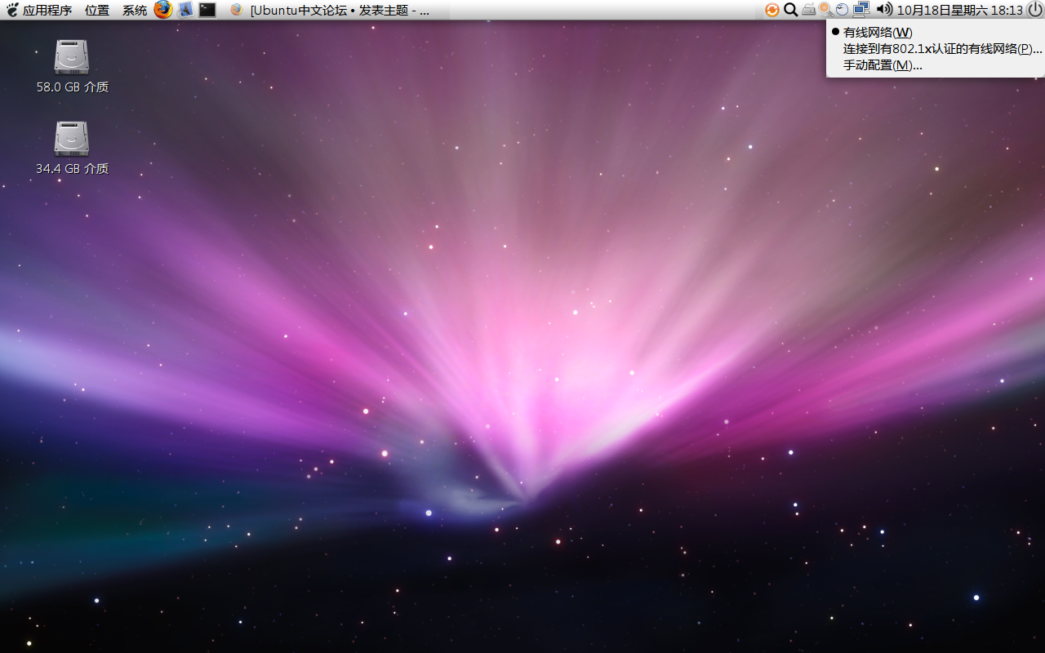The height and width of the screenshot is (653, 1045).
Task: Open the black magnifier search icon
Action: [x=790, y=10]
